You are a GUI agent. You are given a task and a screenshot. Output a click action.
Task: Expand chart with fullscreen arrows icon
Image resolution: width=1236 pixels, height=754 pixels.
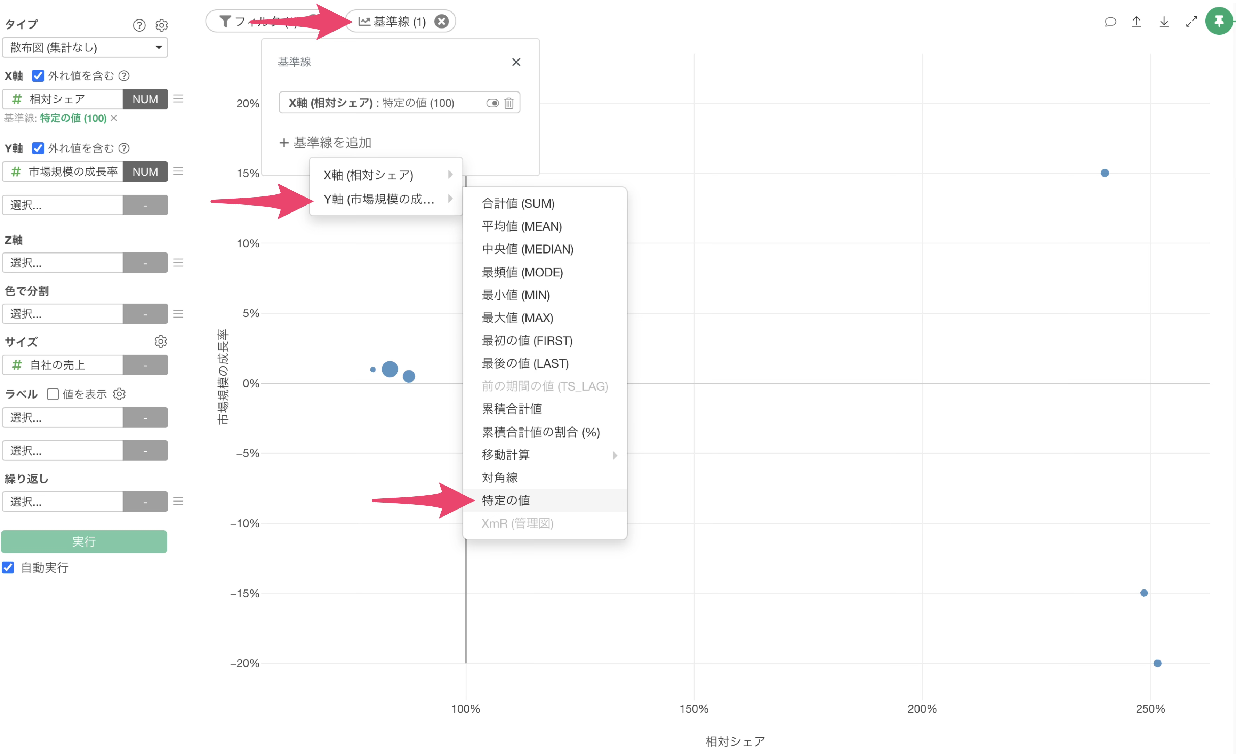coord(1191,22)
